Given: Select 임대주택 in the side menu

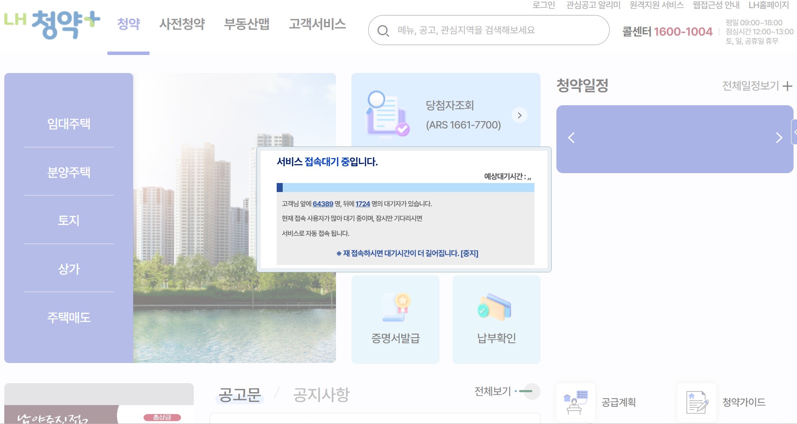Looking at the screenshot, I should tap(69, 124).
